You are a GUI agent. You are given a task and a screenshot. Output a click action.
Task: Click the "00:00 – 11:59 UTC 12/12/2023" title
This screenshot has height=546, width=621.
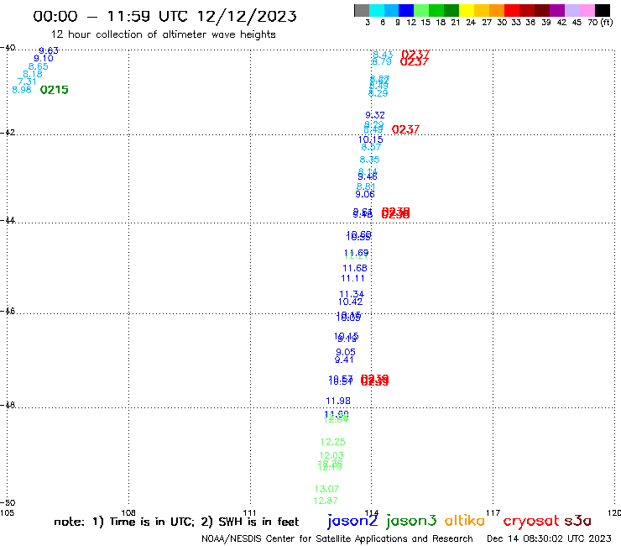pyautogui.click(x=164, y=16)
